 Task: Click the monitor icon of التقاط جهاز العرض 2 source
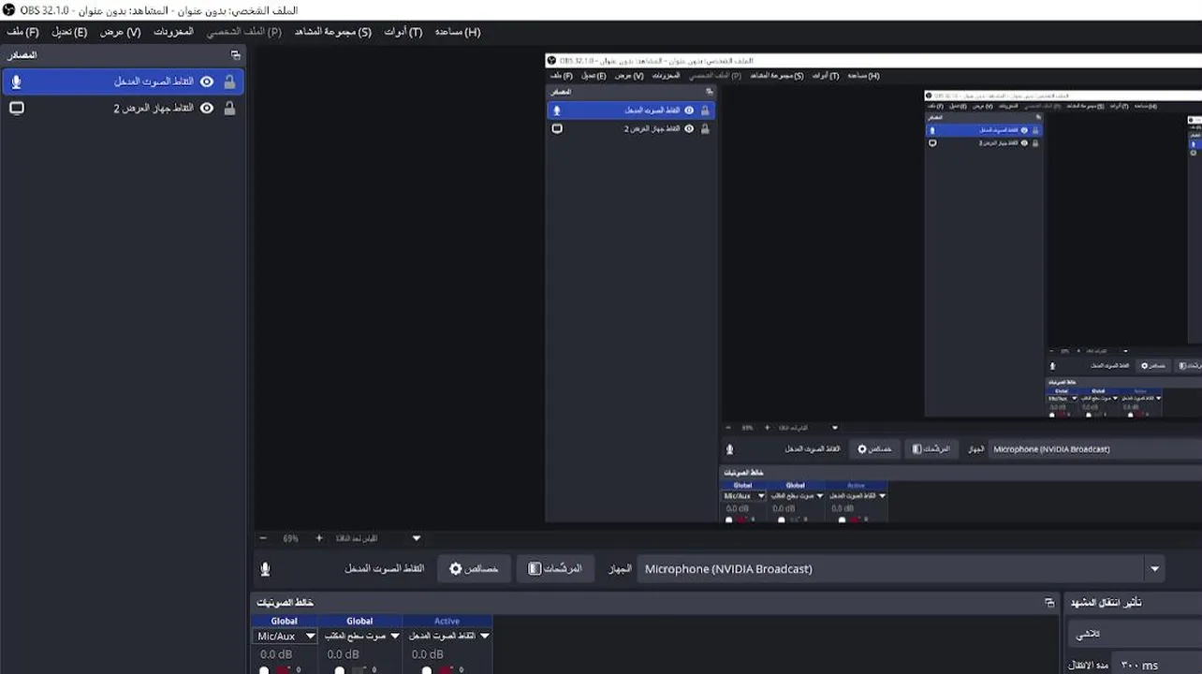pyautogui.click(x=16, y=108)
